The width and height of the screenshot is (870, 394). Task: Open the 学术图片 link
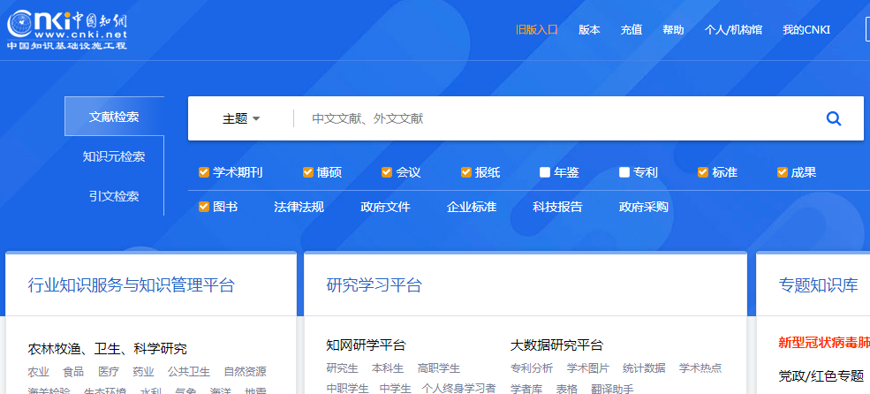click(x=588, y=367)
